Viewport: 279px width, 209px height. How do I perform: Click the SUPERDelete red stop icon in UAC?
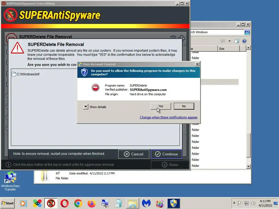[x=96, y=88]
